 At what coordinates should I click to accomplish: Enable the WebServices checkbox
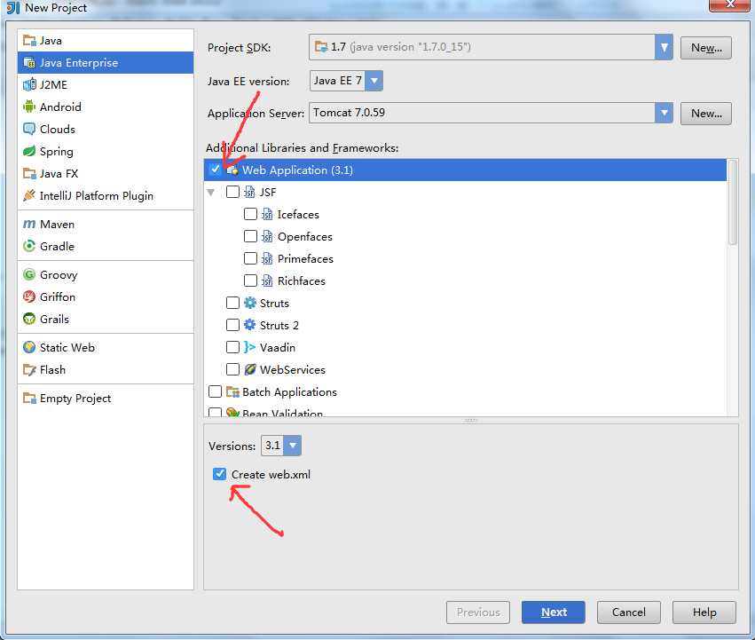[x=232, y=369]
